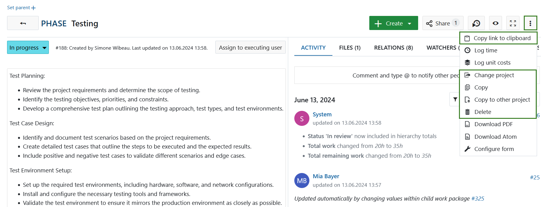Expand the green Create dropdown
The height and width of the screenshot is (207, 541).
pos(394,23)
